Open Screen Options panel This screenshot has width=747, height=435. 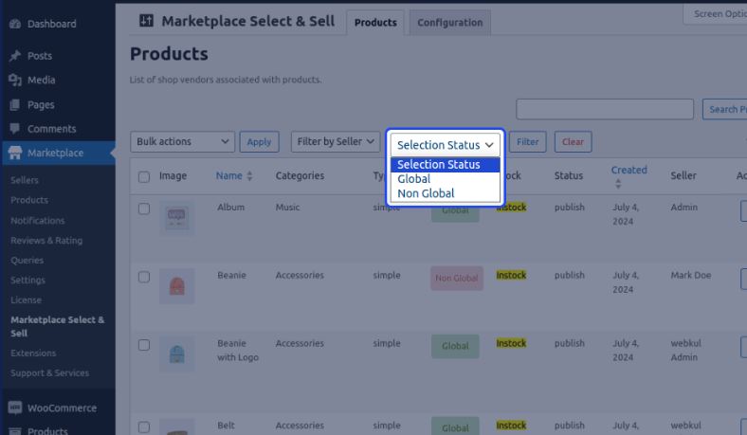point(716,14)
